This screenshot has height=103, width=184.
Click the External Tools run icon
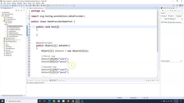point(37,5)
